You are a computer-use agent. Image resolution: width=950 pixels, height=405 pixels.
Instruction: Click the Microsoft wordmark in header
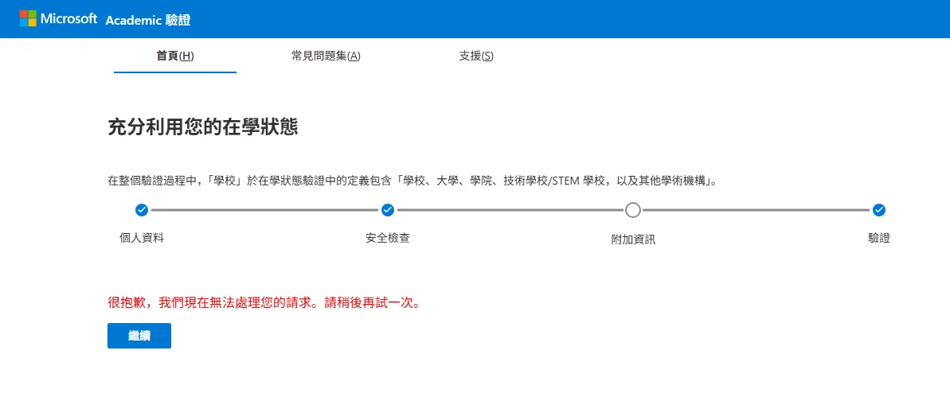[x=68, y=18]
